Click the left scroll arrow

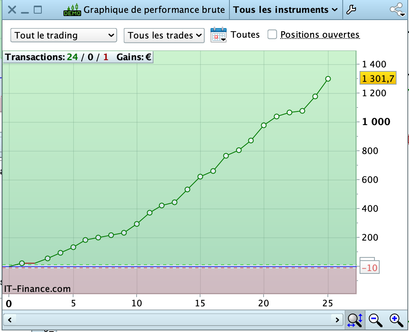pyautogui.click(x=10, y=320)
